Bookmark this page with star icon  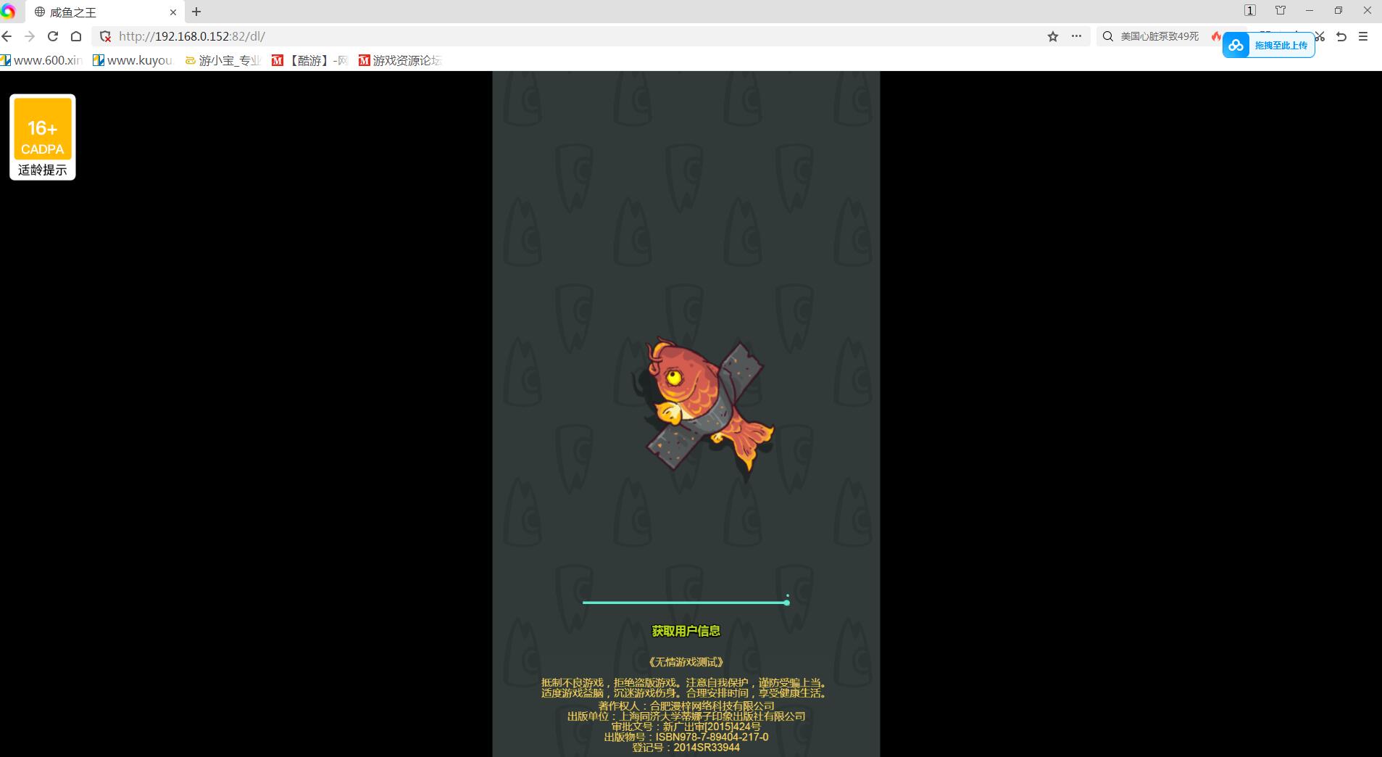pos(1053,36)
